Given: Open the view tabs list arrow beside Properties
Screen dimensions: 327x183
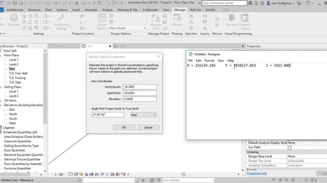Looking at the screenshot, I should (243, 46).
